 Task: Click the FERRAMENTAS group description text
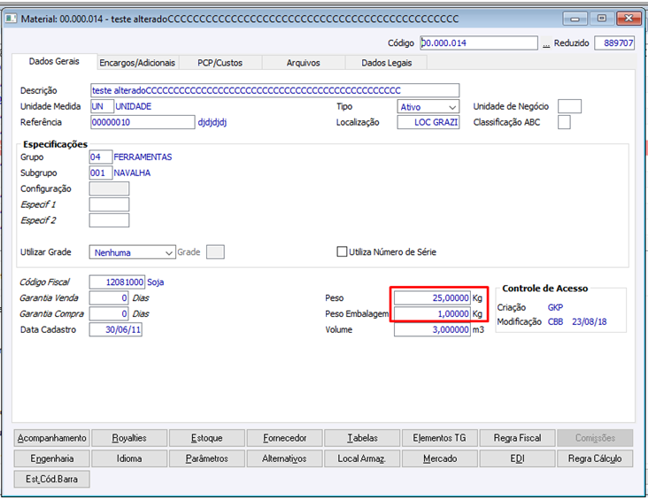pos(143,157)
